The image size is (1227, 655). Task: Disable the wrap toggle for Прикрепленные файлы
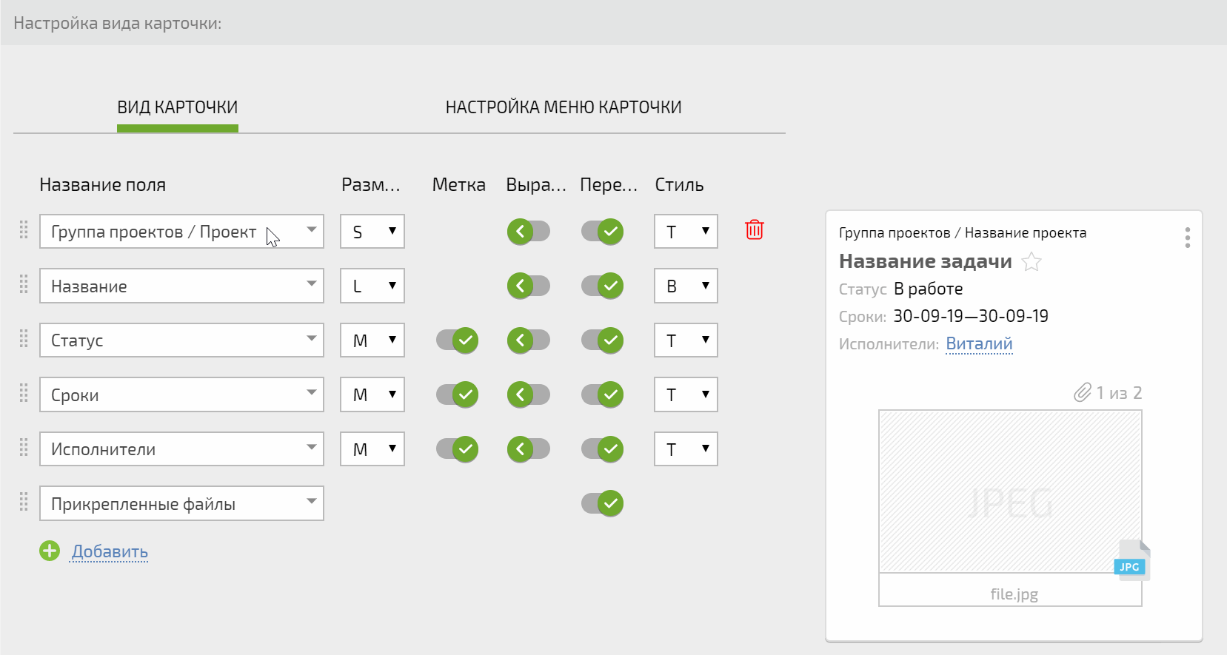602,503
